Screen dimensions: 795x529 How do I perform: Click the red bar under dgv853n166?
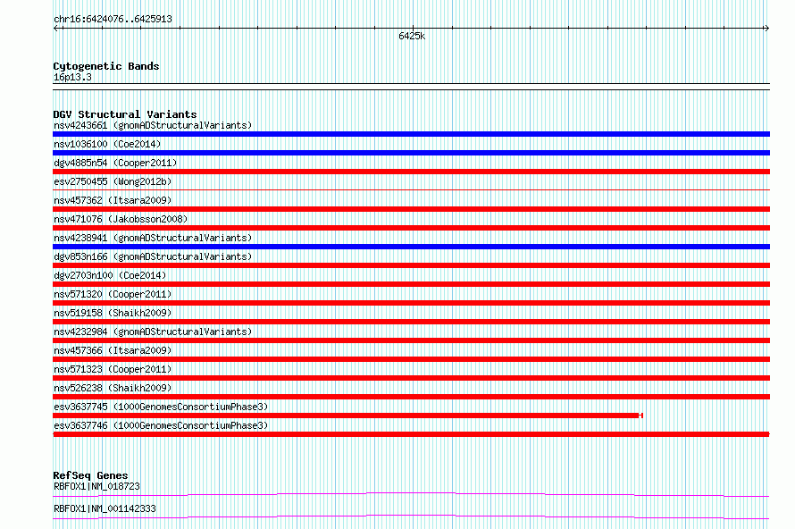pos(411,265)
